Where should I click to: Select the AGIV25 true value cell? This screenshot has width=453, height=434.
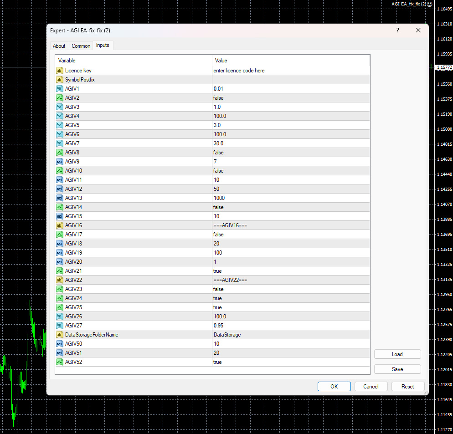[x=291, y=307]
